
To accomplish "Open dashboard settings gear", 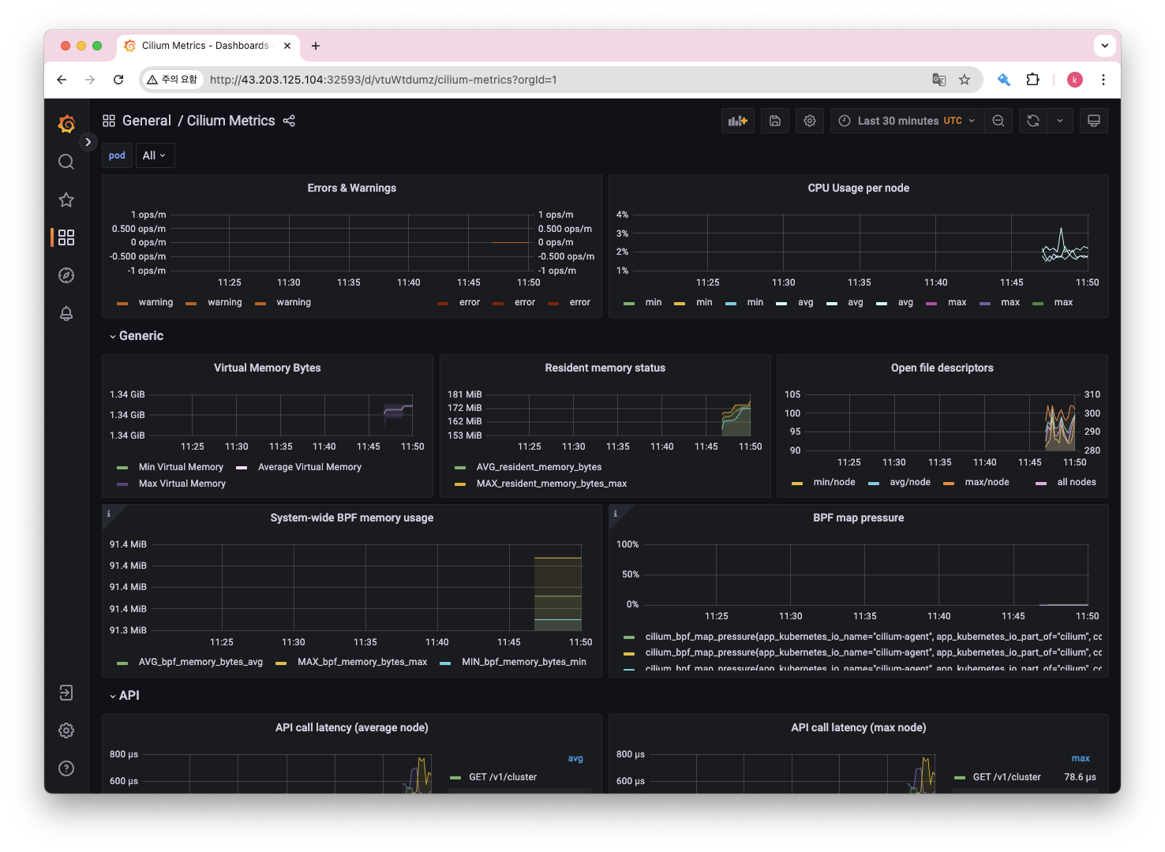I will [x=810, y=121].
